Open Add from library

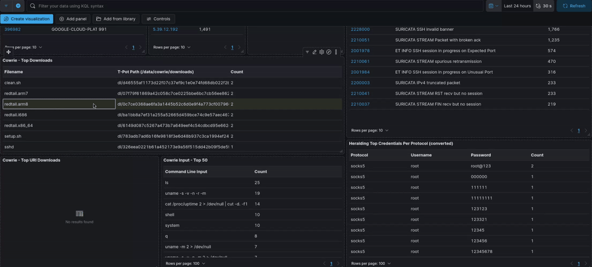pos(115,19)
